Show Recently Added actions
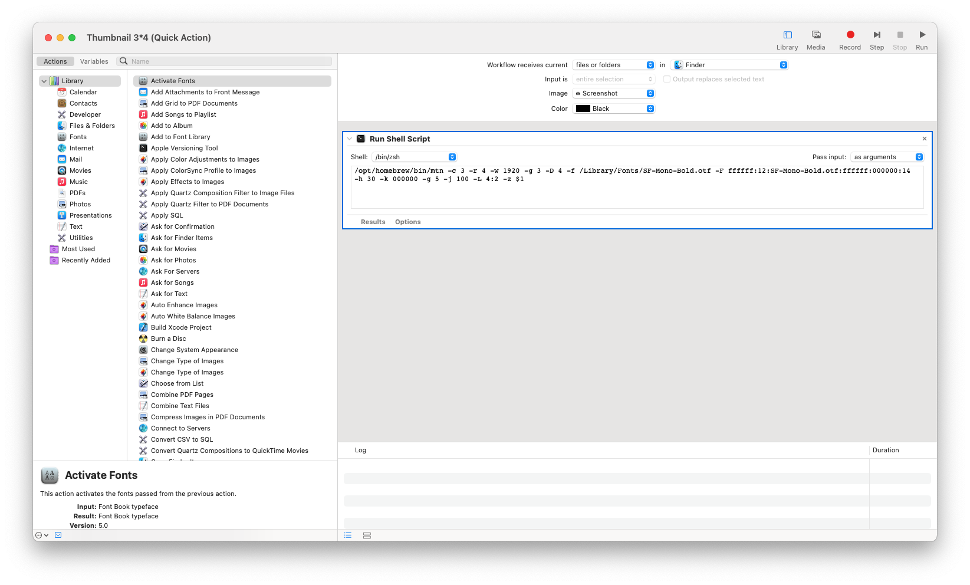970x585 pixels. tap(86, 260)
